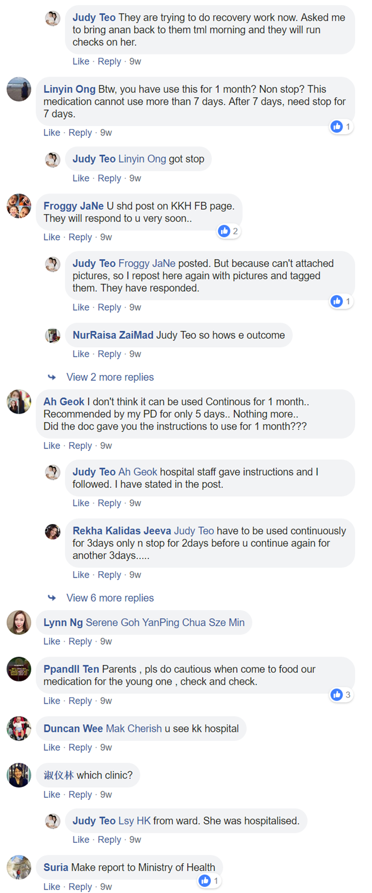Expand "View 2 more replies"

[110, 377]
